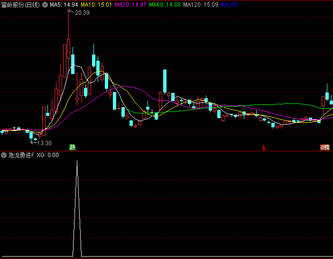Select the green MA60 label
Screen dimensions: 333x259
click(x=165, y=5)
